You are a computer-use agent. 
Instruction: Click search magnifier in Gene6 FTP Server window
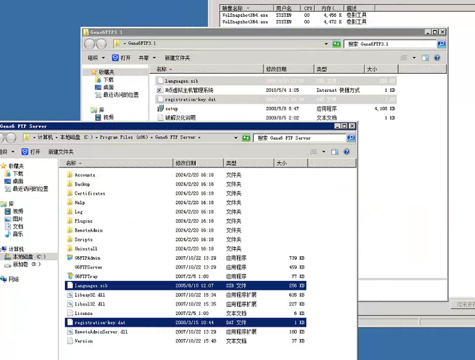pyautogui.click(x=351, y=138)
